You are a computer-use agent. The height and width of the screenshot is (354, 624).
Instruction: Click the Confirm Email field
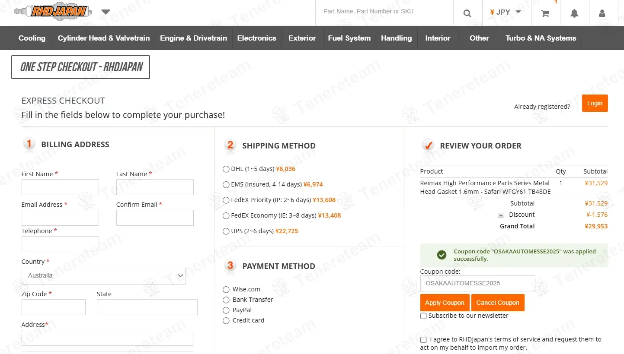(155, 218)
